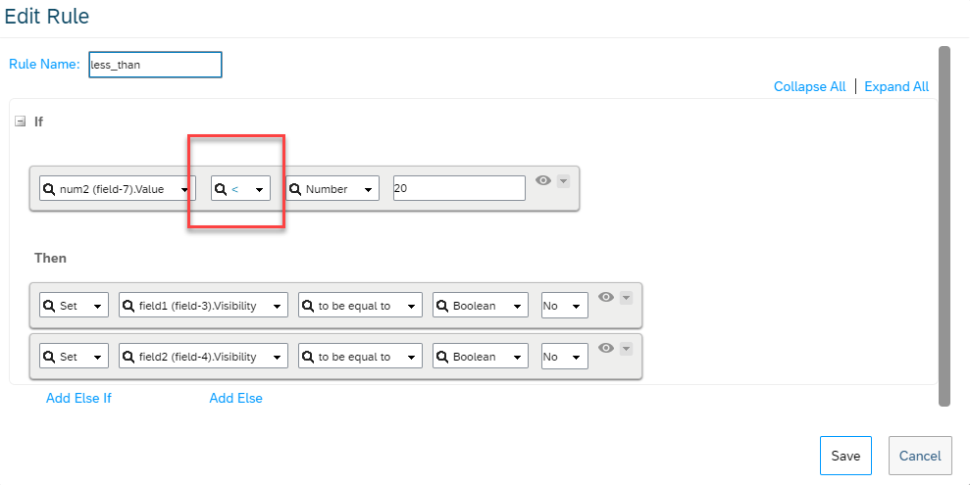Image resolution: width=970 pixels, height=485 pixels.
Task: Open 'to be equal to' dropdown in field2 row
Action: tap(360, 356)
